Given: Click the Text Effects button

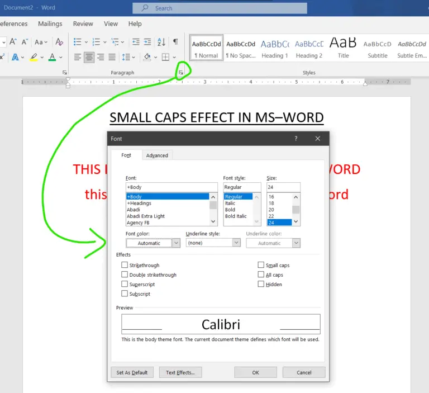Looking at the screenshot, I should tap(180, 372).
